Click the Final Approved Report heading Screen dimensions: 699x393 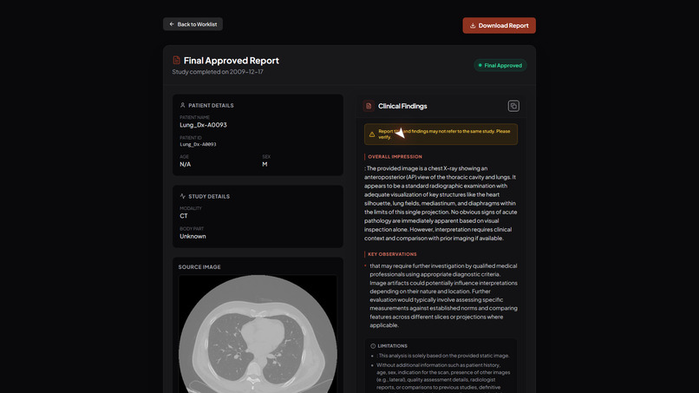(x=232, y=60)
